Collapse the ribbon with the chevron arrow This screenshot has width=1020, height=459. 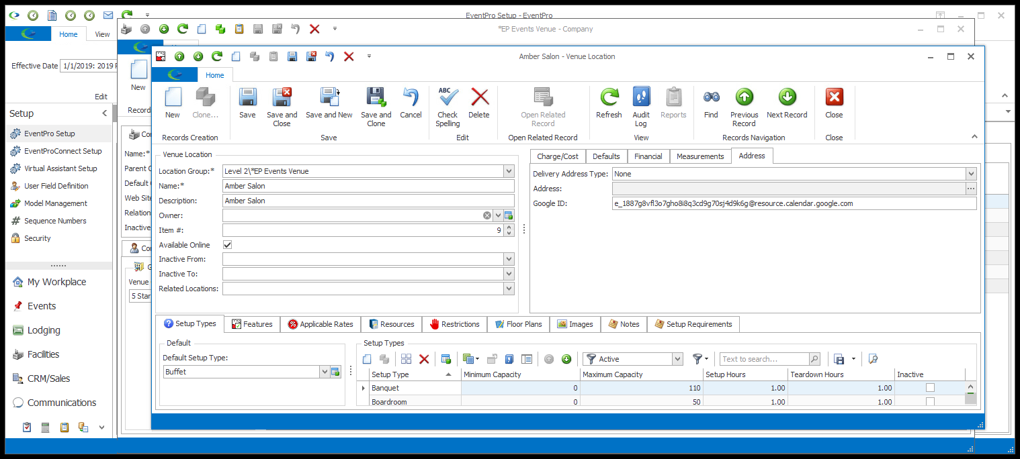click(974, 137)
